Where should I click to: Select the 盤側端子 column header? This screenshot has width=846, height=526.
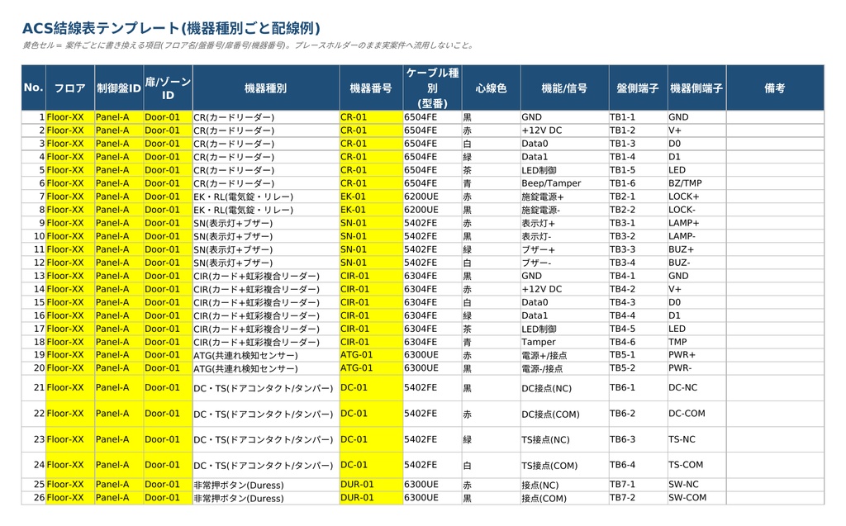638,88
